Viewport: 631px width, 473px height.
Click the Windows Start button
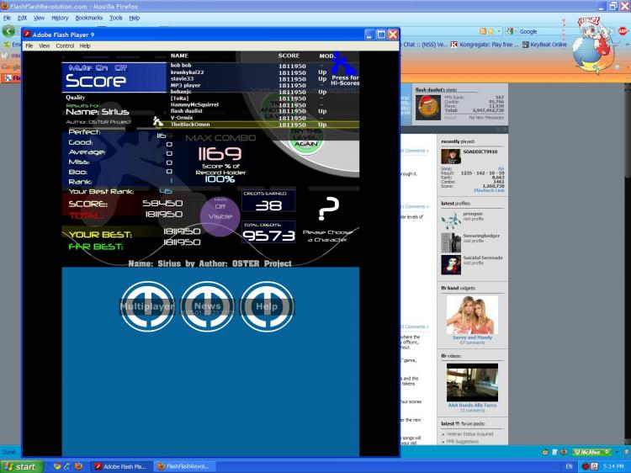coord(21,466)
